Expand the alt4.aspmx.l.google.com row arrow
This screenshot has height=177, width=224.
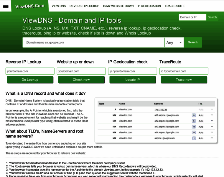tap(212, 132)
